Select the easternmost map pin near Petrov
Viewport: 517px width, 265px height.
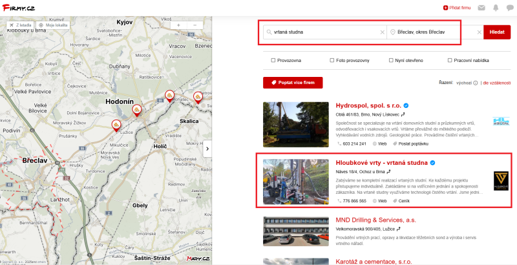pyautogui.click(x=198, y=97)
